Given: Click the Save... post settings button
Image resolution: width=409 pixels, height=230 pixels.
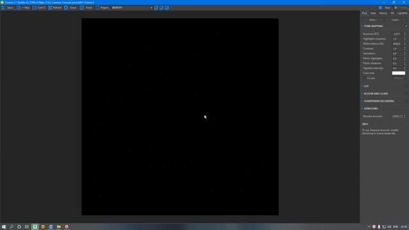Looking at the screenshot, I should 373,20.
